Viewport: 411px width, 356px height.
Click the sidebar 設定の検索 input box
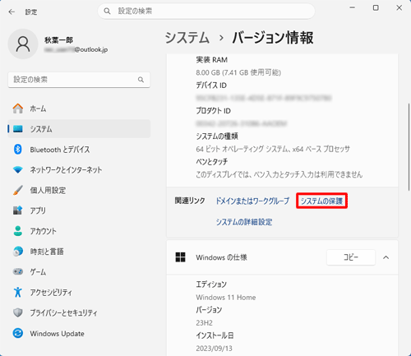point(79,80)
